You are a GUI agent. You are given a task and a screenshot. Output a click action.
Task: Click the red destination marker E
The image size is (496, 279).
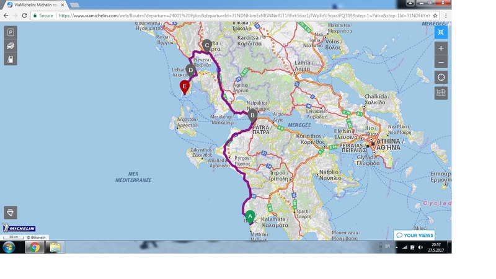pos(184,87)
